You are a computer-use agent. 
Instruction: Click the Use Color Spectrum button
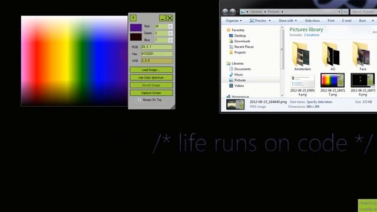pos(151,78)
